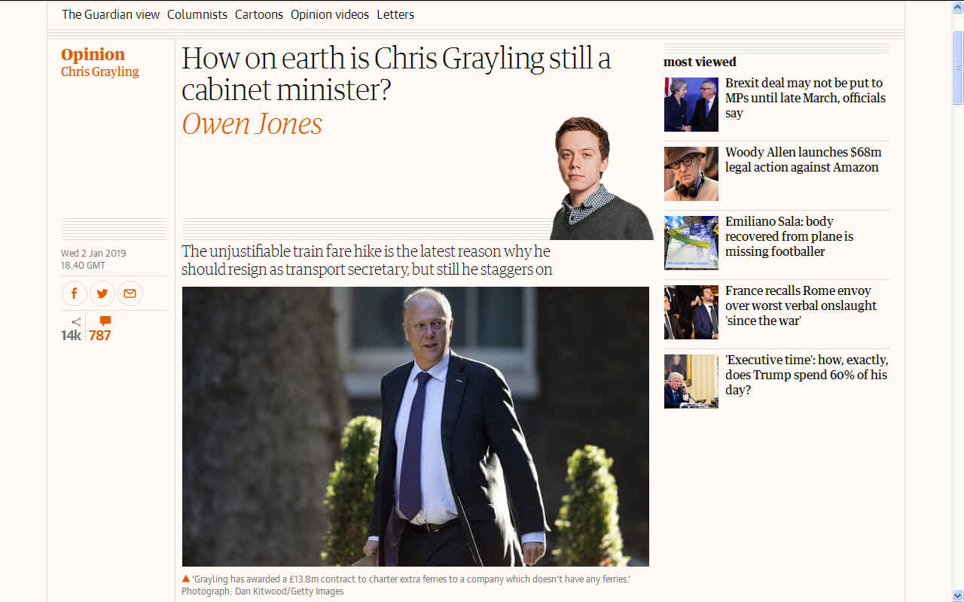
Task: Open Woody Allen Amazon legal action story
Action: (x=804, y=160)
